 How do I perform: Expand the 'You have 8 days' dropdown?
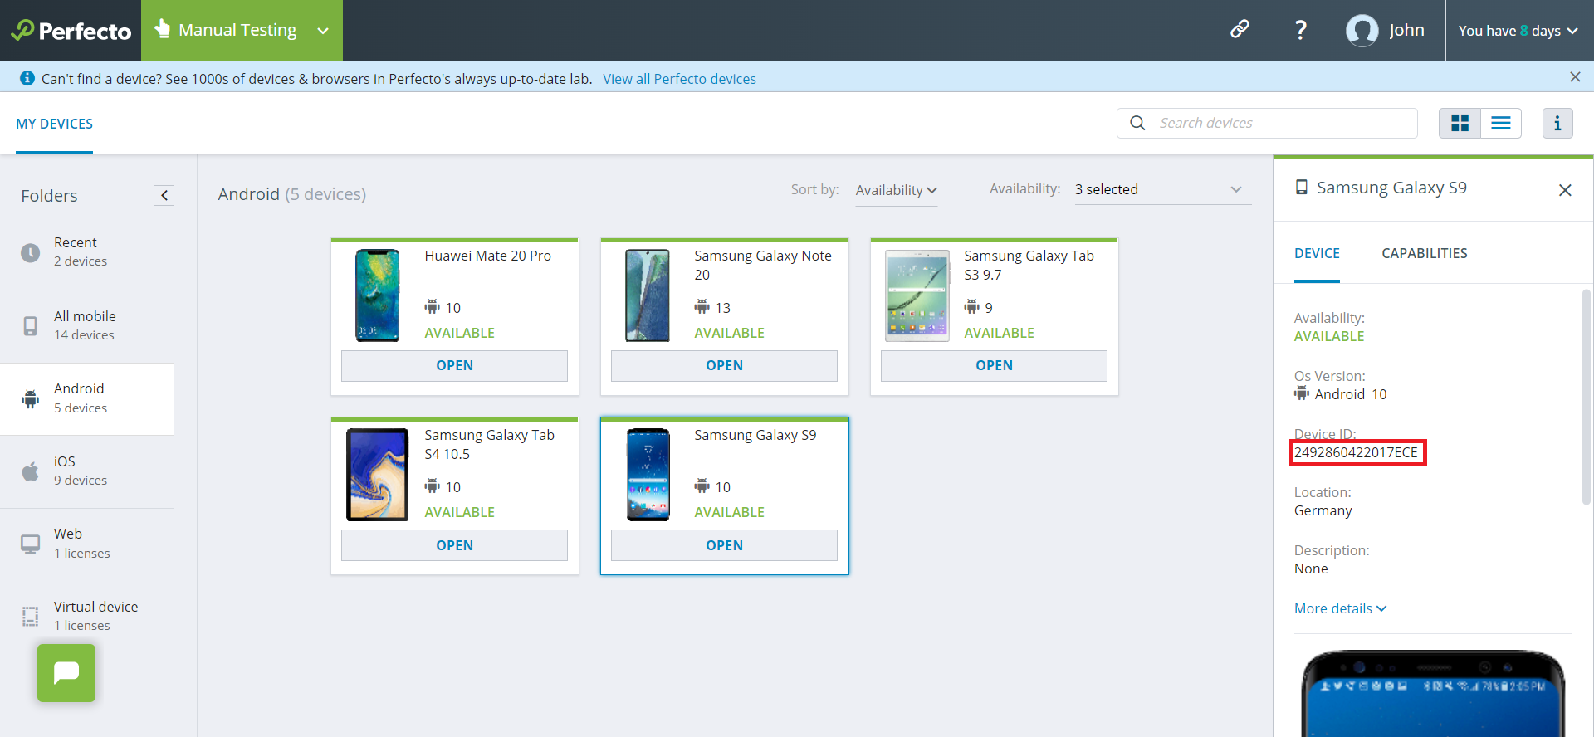pos(1518,31)
